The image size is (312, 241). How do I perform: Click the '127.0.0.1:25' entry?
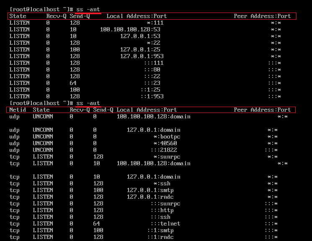coord(140,49)
